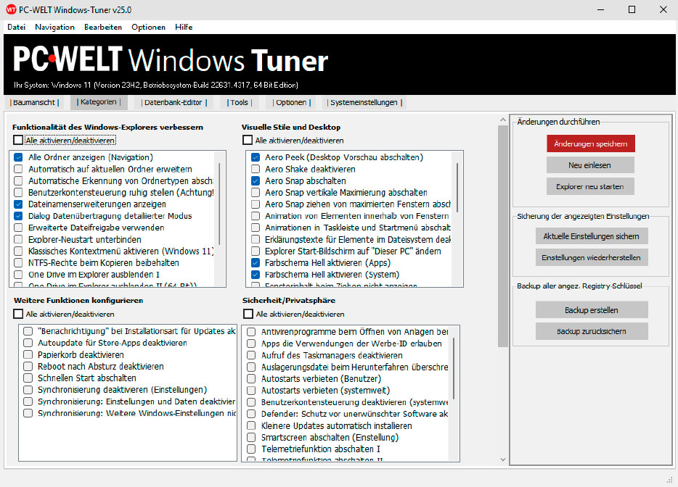
Task: Check Animationen in Taskleiste und Startmenü
Action: click(x=256, y=228)
